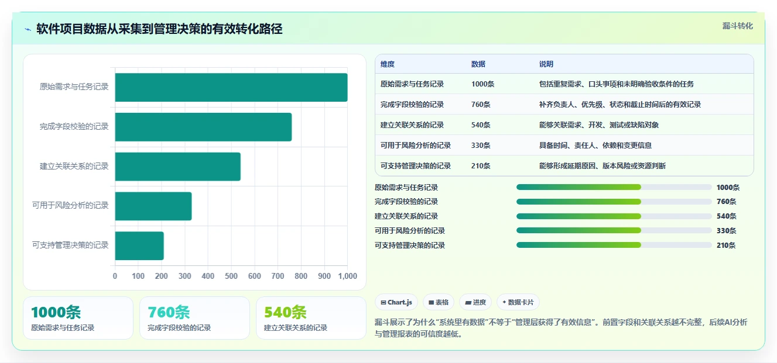Click the description starting 包括重复需求
The image size is (777, 363).
[617, 84]
